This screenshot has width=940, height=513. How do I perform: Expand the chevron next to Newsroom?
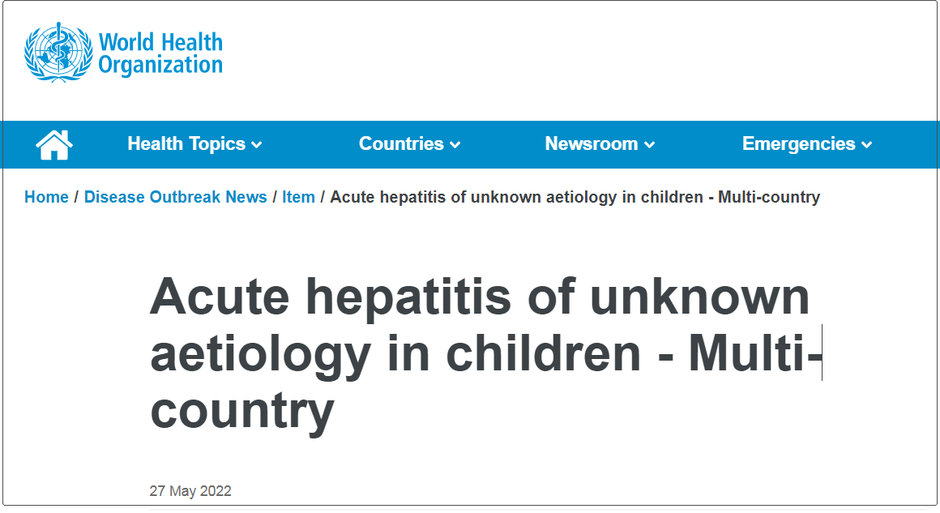point(649,145)
